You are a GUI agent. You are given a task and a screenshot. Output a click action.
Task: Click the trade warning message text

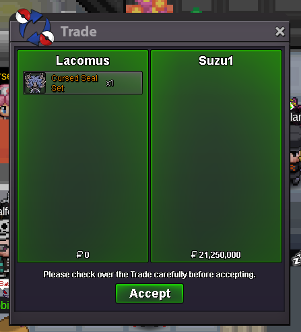[149, 275]
